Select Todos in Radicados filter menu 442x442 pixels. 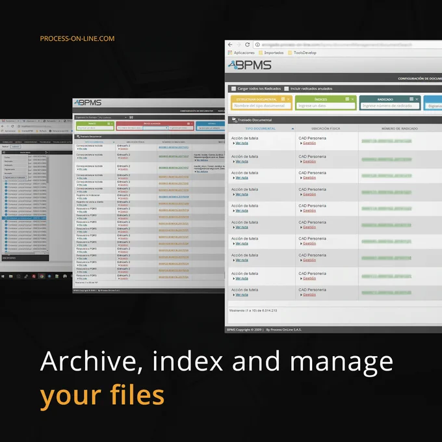pos(7,157)
